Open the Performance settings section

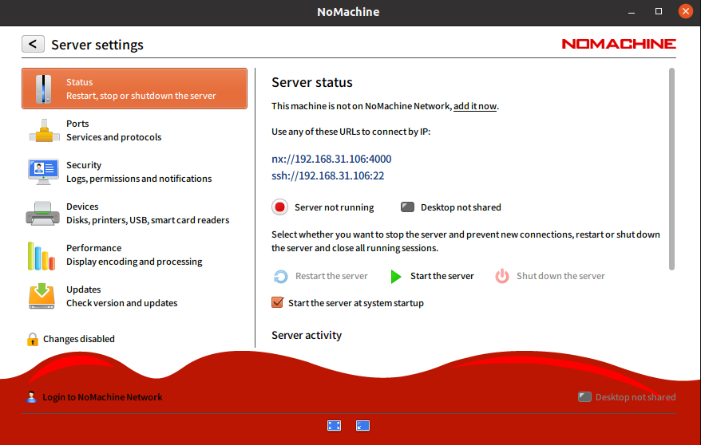click(x=134, y=255)
